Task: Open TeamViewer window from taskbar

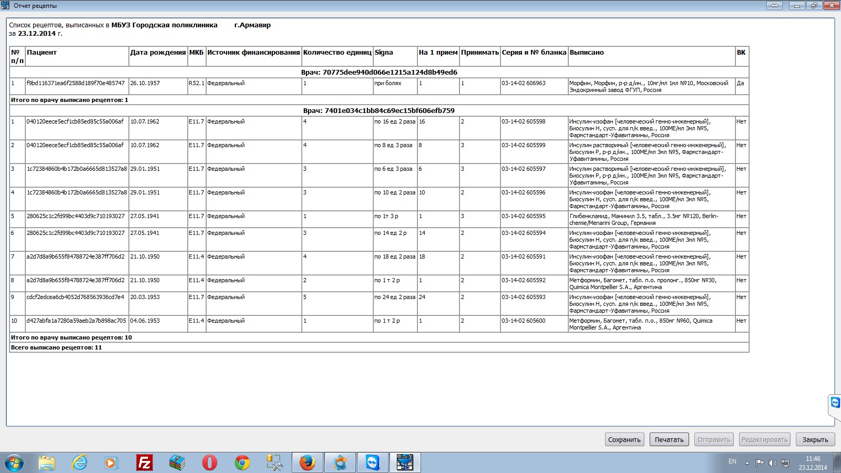Action: point(373,462)
